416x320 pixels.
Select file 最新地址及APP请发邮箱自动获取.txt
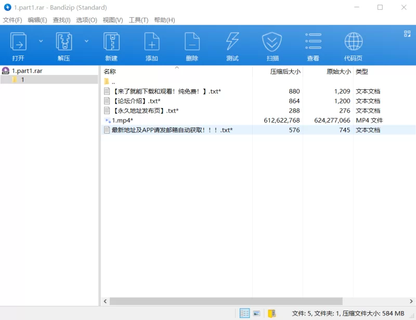point(172,130)
